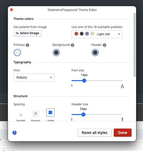Click the Background info icon
Screen dimensions: 143x151
(x=73, y=45)
